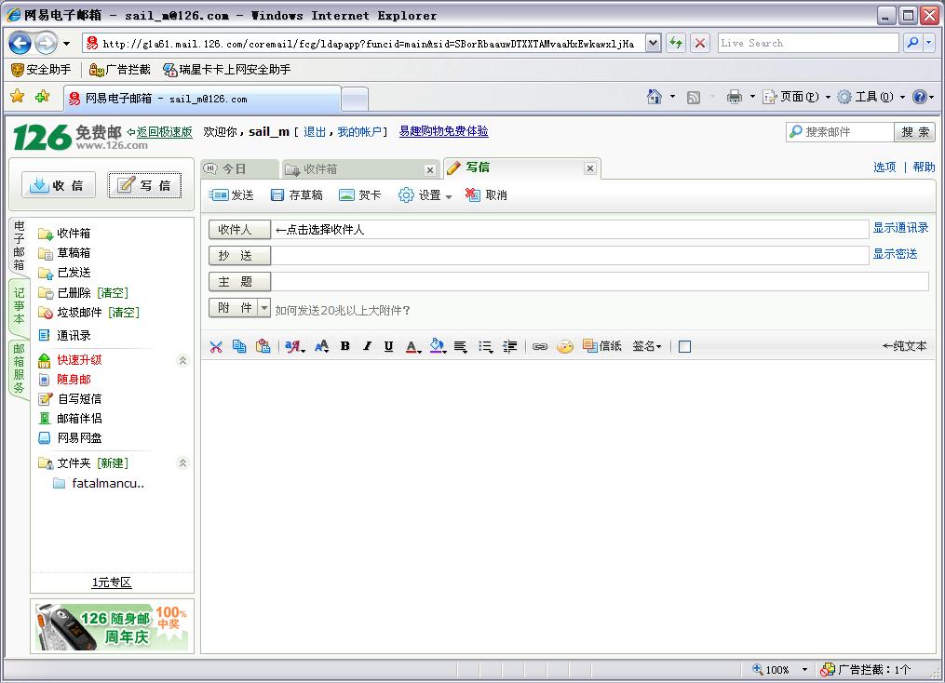The width and height of the screenshot is (945, 683).
Task: Click the 抄送 CC button
Action: 239,255
